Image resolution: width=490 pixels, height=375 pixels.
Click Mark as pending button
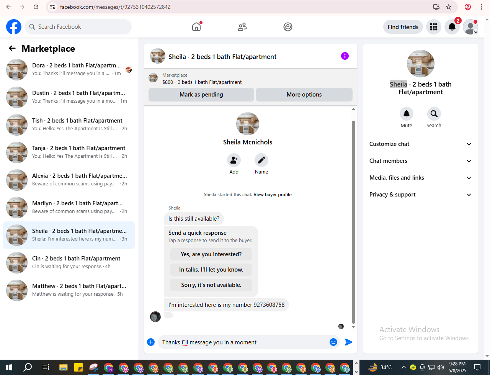click(x=201, y=95)
